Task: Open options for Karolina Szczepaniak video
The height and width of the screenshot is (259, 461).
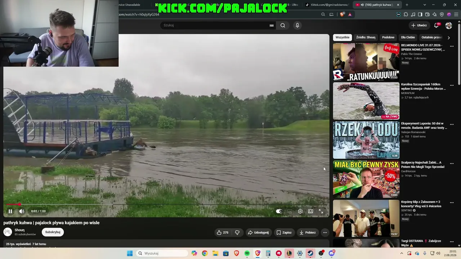Action: pyautogui.click(x=452, y=86)
